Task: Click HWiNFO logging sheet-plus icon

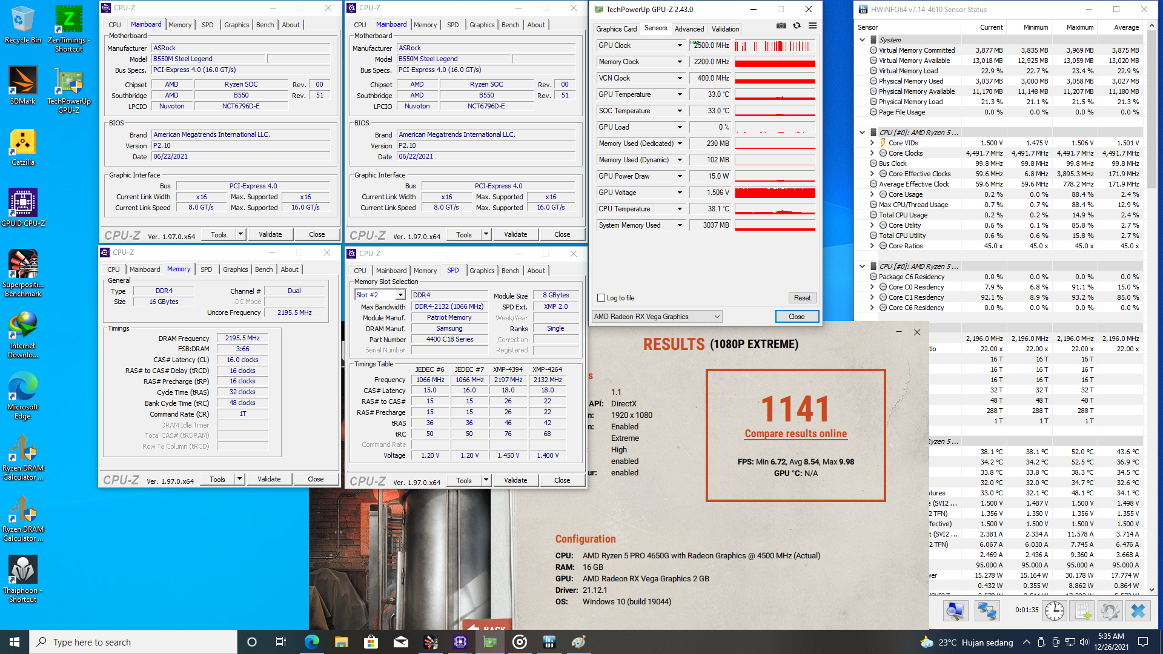Action: [x=1082, y=610]
